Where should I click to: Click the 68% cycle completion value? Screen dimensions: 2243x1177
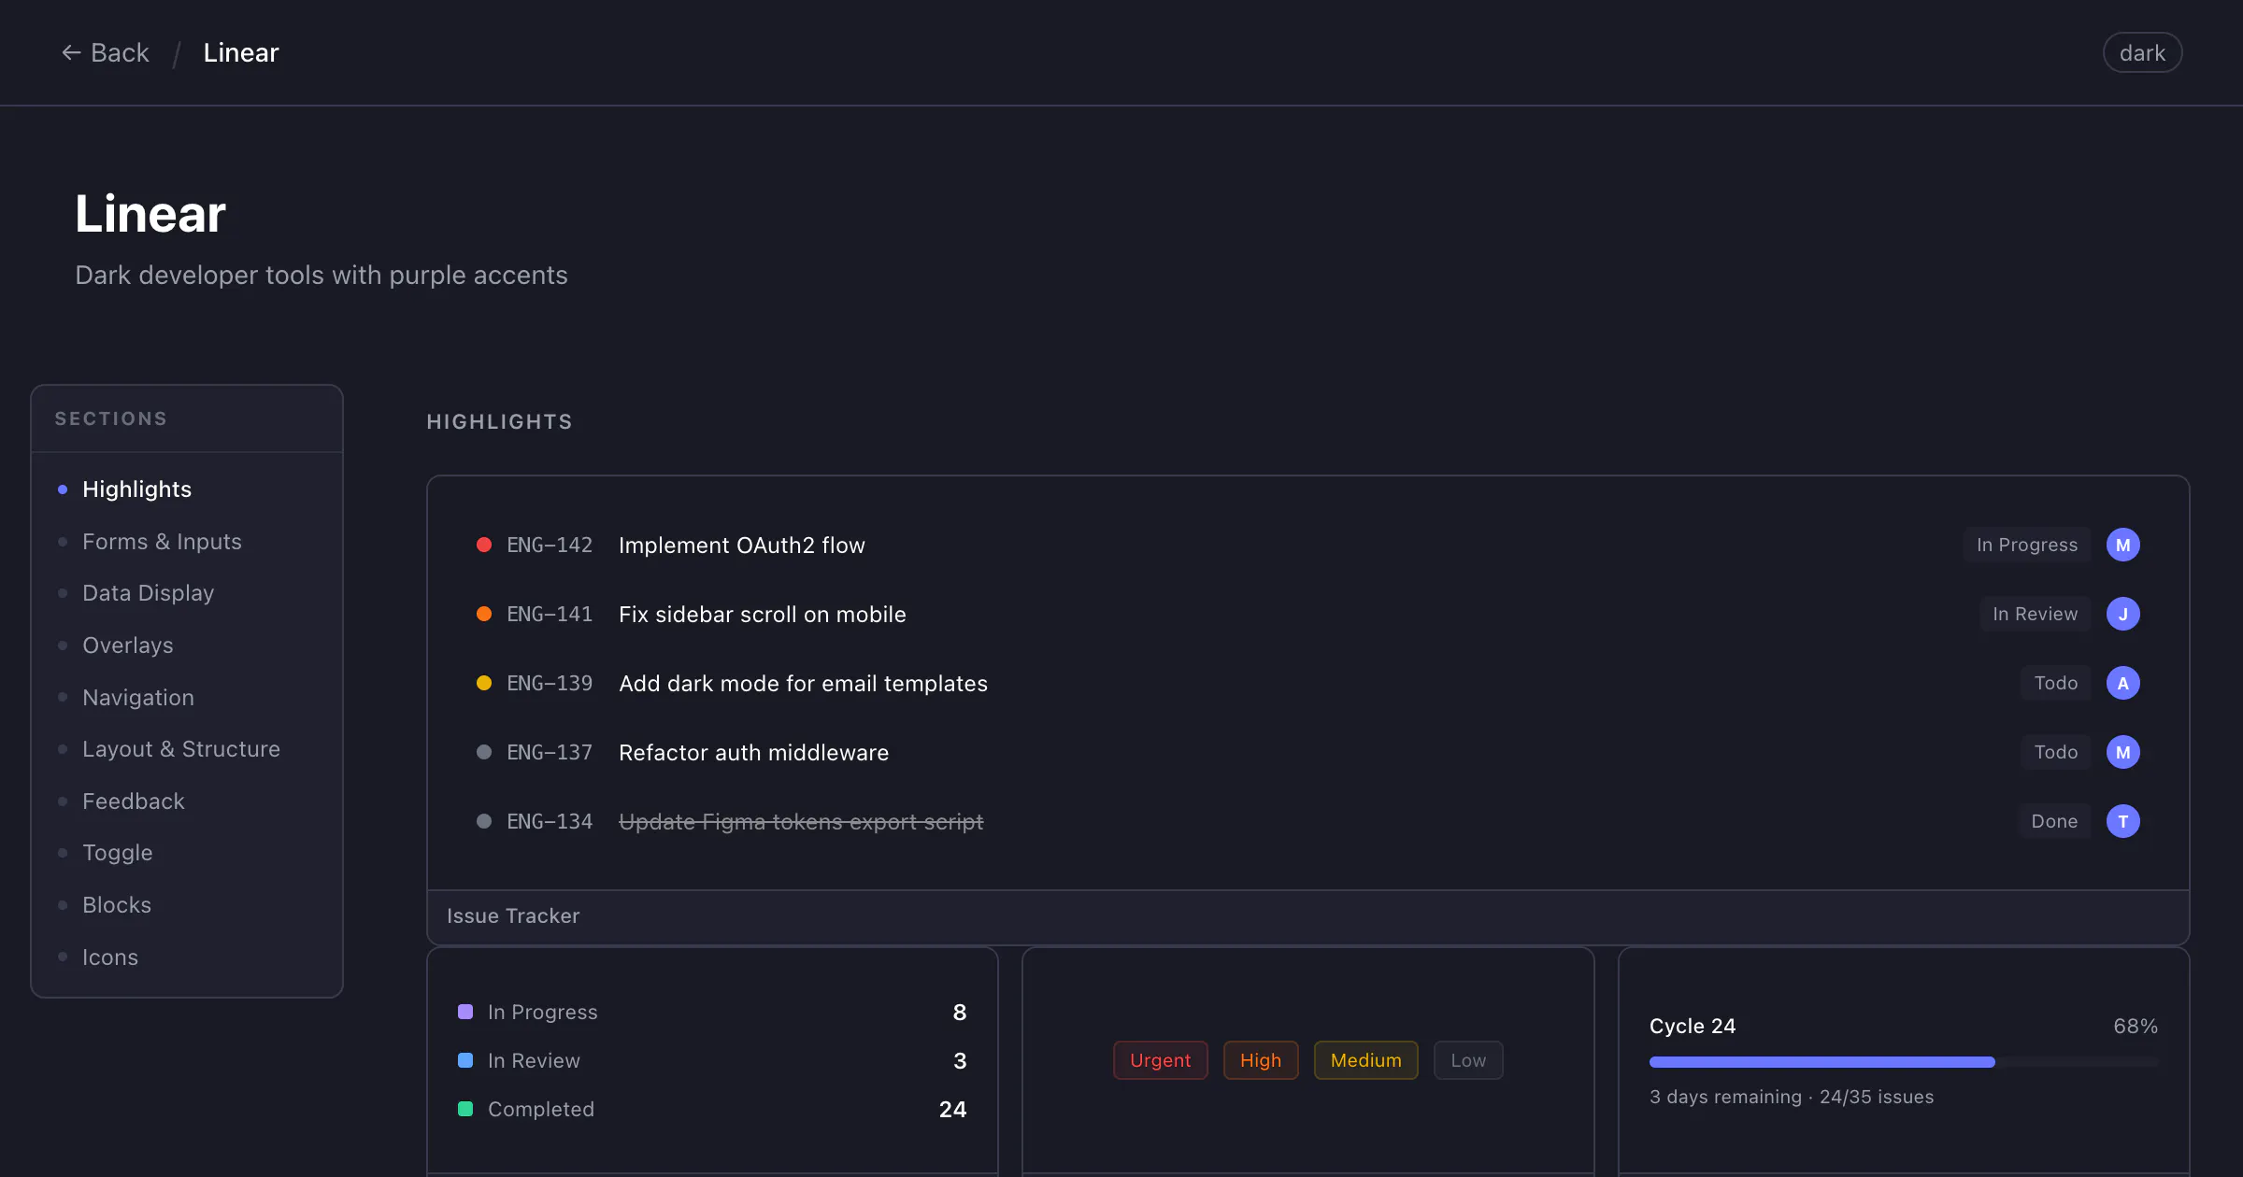(x=2136, y=1026)
